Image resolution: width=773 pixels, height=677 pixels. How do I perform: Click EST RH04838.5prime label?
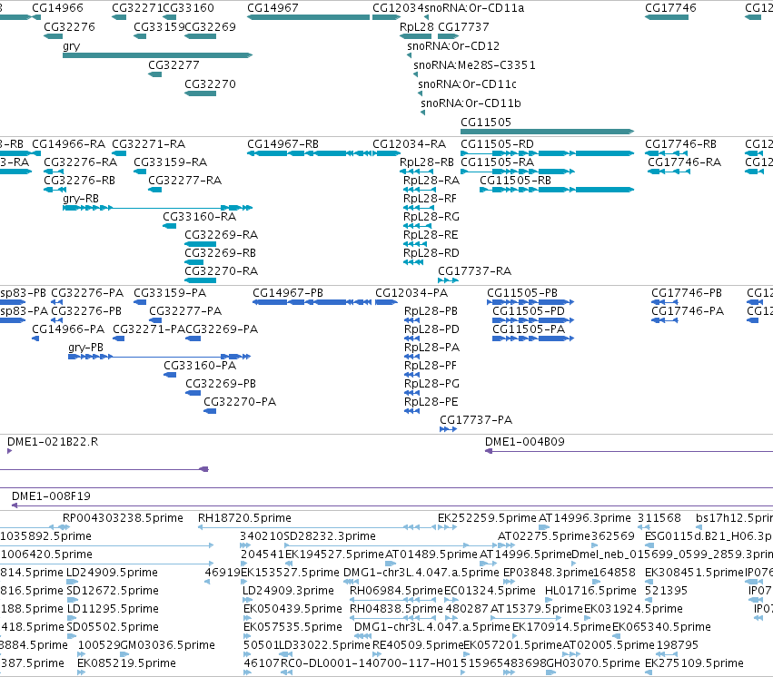tap(396, 609)
